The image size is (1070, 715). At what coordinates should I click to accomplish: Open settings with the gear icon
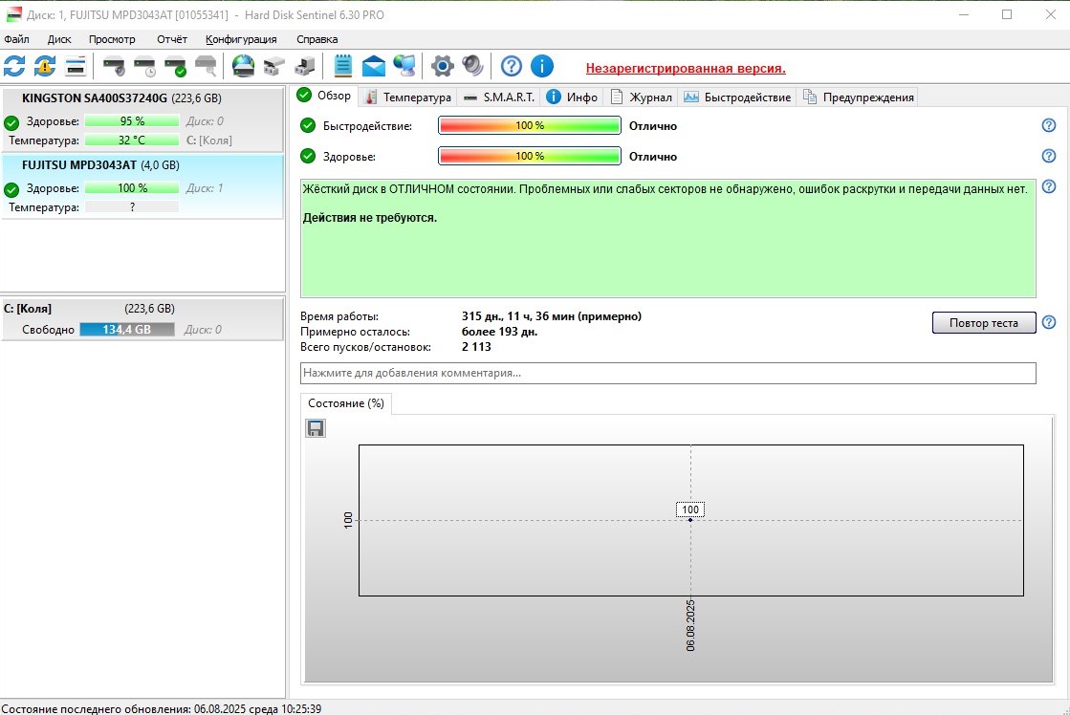point(442,66)
